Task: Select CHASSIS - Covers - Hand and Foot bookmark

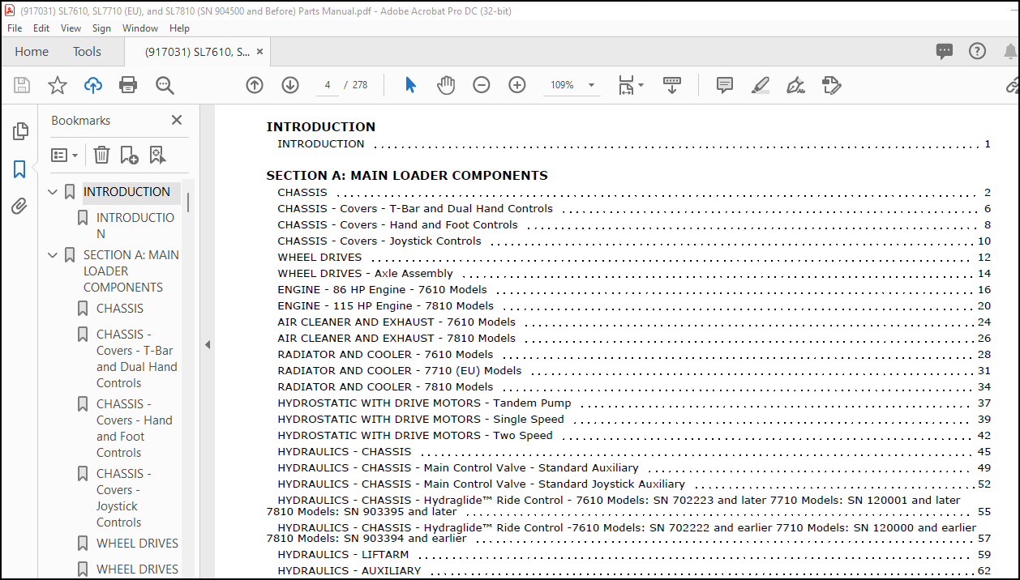Action: tap(135, 428)
